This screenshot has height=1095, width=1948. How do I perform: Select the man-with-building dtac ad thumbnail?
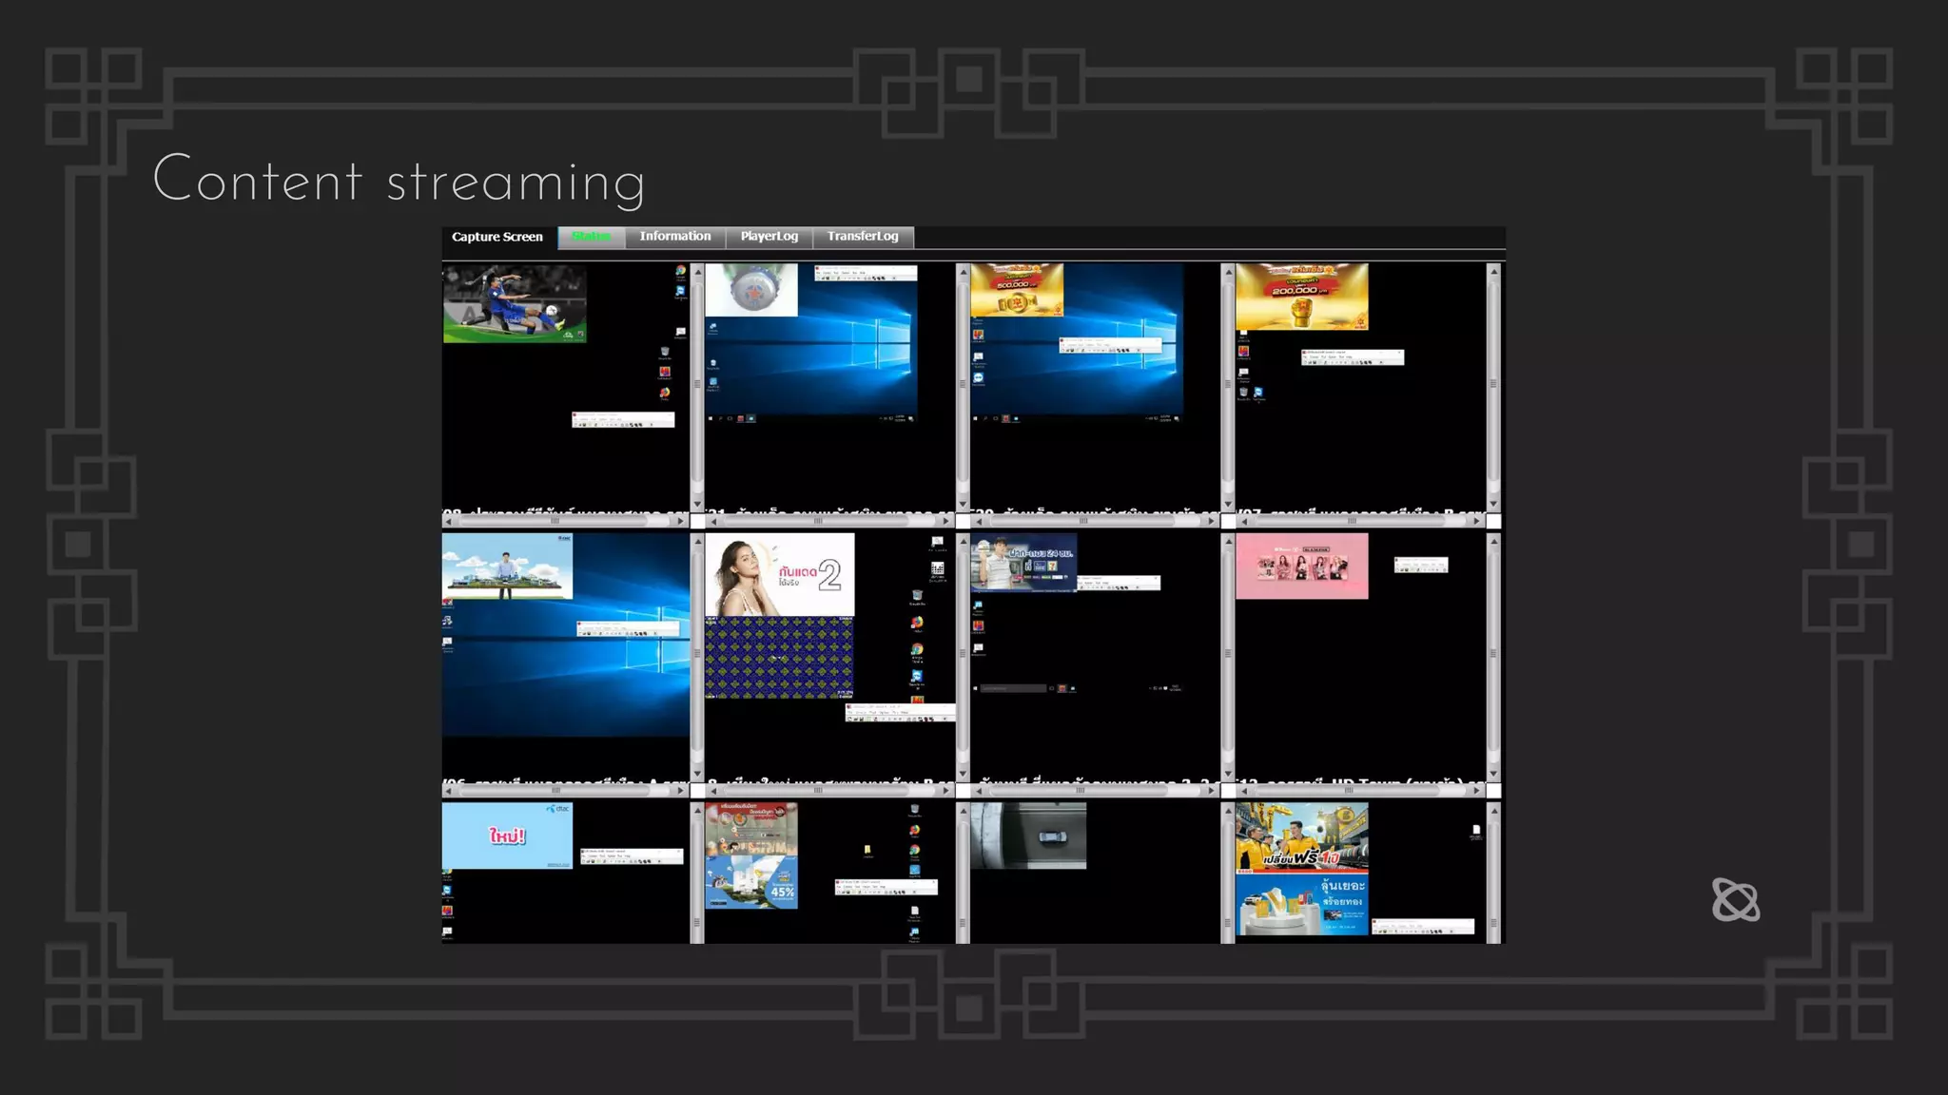[x=508, y=567]
